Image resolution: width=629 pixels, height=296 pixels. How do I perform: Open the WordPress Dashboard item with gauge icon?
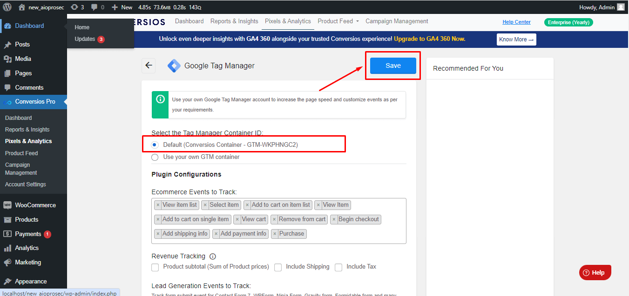34,26
